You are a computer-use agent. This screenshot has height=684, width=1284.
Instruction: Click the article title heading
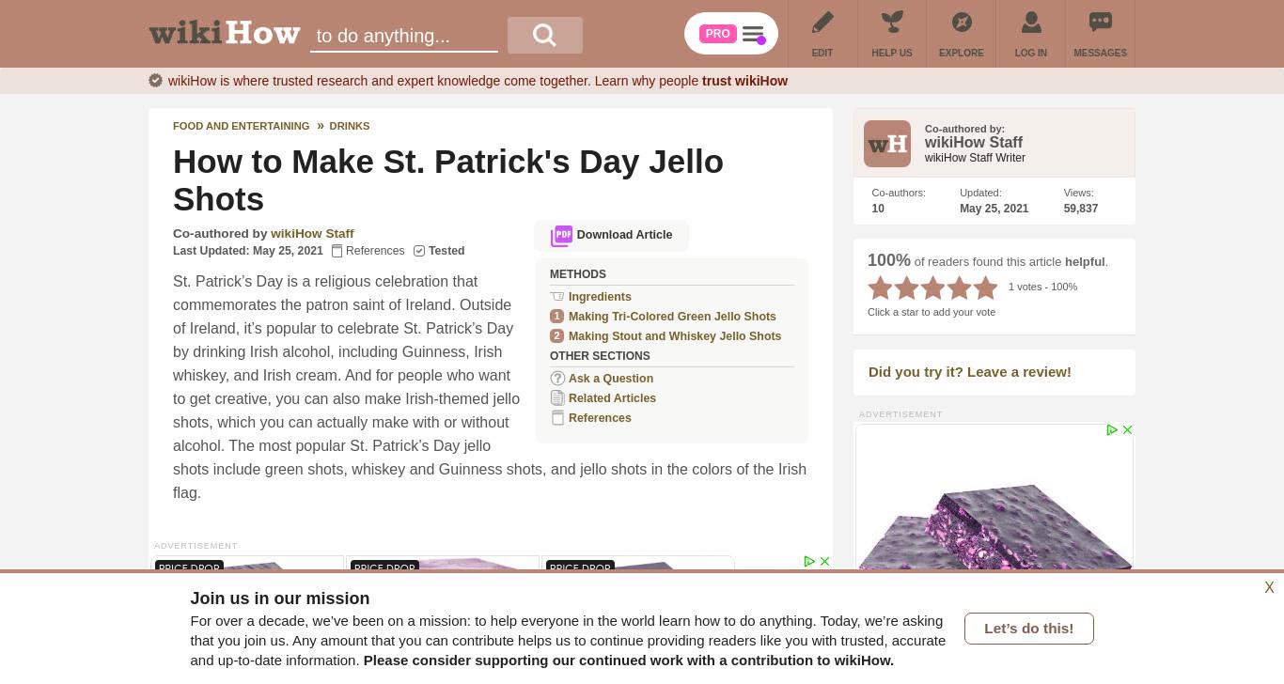click(x=448, y=180)
